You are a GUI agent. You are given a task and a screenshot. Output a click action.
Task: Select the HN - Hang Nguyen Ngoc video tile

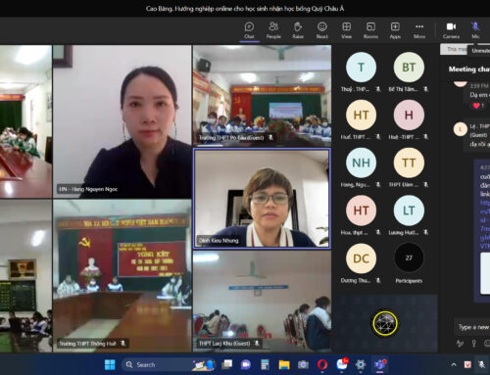coord(122,121)
